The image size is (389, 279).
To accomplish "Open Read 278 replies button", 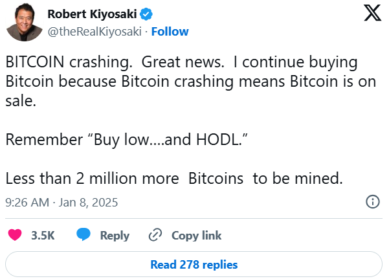I will click(194, 265).
